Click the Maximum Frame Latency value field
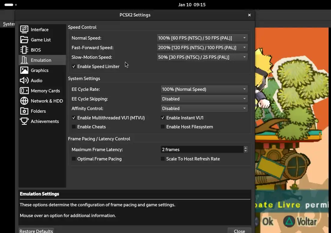Screen dimensions: 331x233 point(202,149)
